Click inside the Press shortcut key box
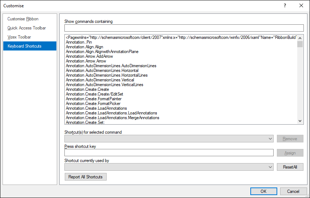This screenshot has height=198, width=310. [169, 153]
